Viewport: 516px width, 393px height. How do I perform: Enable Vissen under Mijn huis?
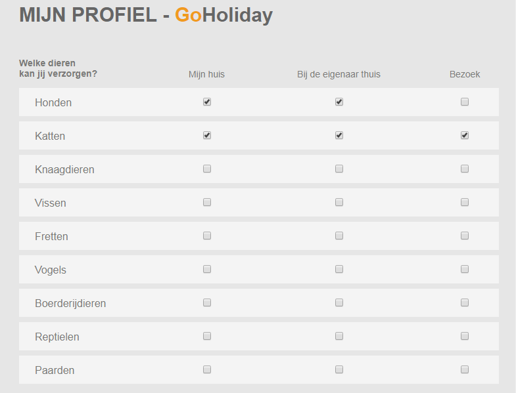click(207, 202)
